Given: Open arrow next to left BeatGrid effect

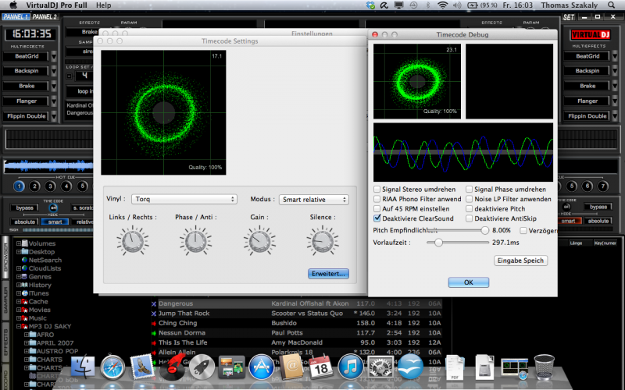Looking at the screenshot, I should pyautogui.click(x=54, y=56).
